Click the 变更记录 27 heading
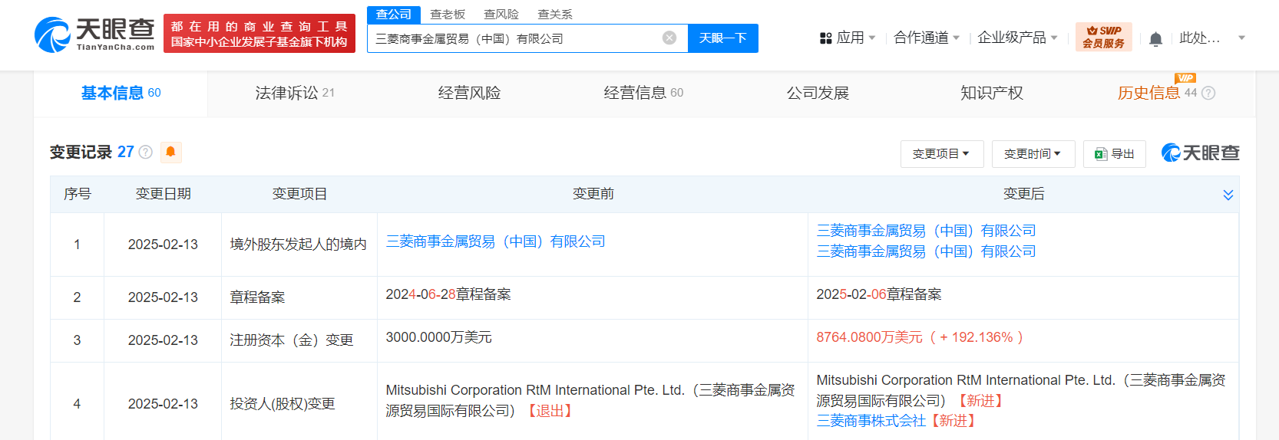This screenshot has width=1279, height=440. pyautogui.click(x=92, y=152)
